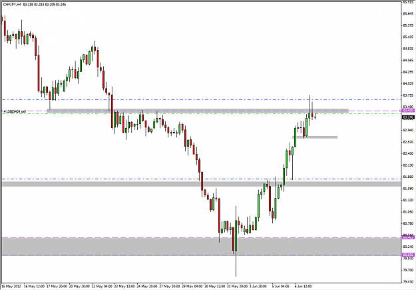Click the 80.780 price scale label
416x290 pixels.
(x=408, y=223)
